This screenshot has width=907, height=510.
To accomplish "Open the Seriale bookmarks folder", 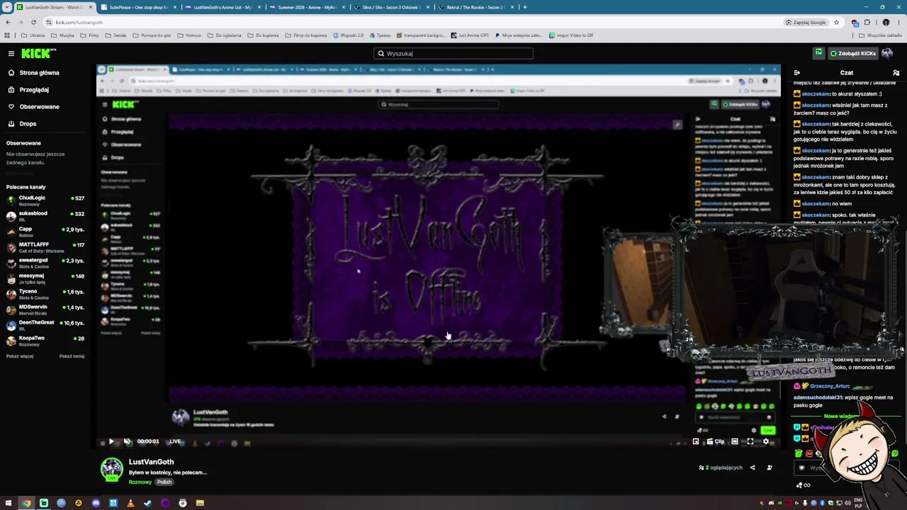I will pos(116,35).
